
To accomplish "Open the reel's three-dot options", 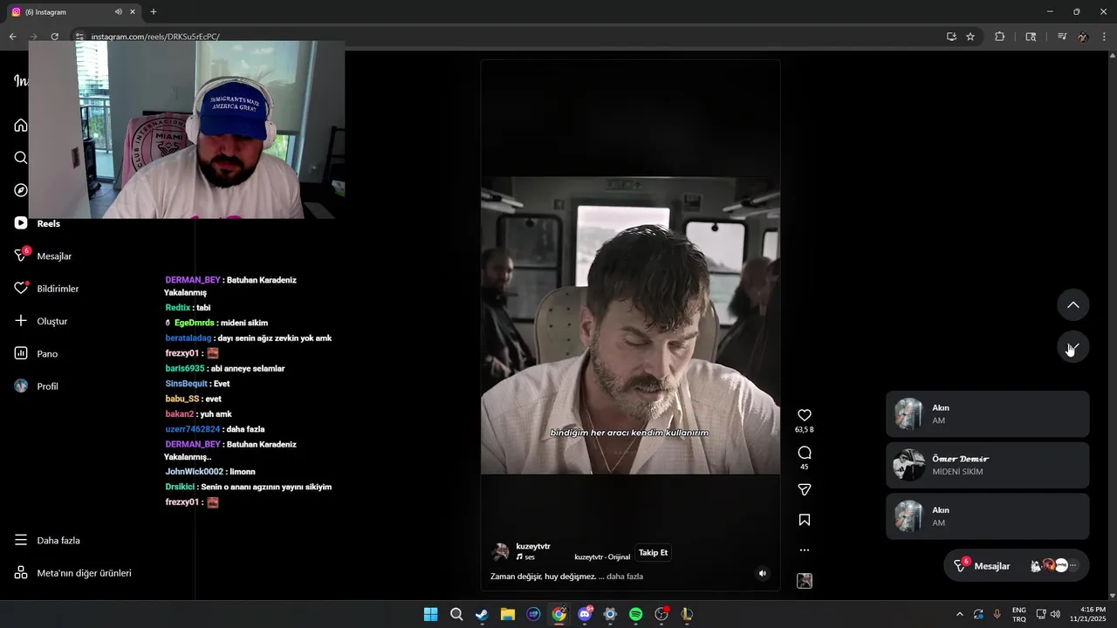I will [x=805, y=550].
